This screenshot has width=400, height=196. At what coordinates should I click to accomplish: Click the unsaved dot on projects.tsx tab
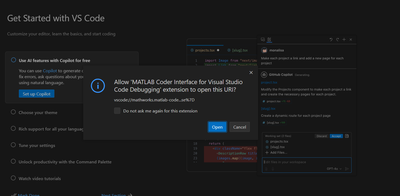click(218, 50)
